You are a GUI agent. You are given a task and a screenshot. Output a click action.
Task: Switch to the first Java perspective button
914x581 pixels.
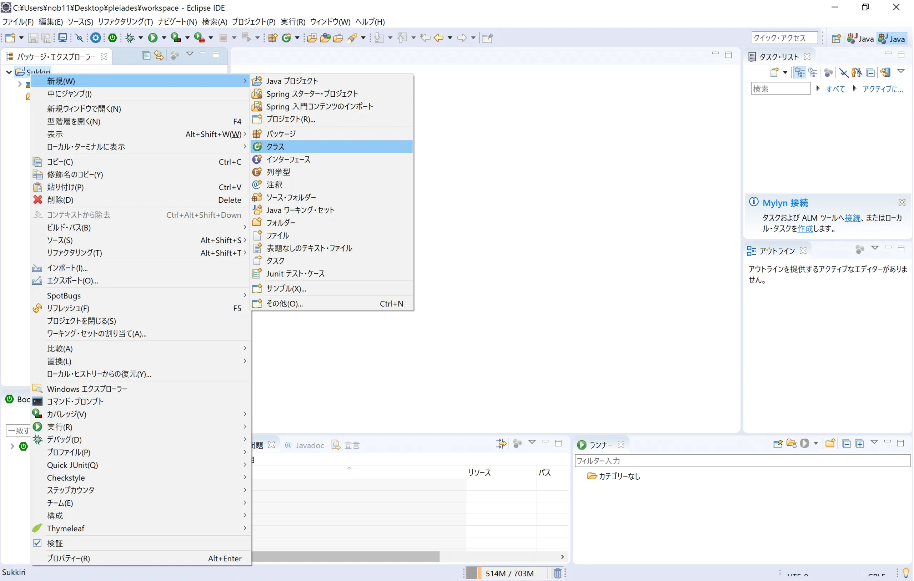click(861, 39)
